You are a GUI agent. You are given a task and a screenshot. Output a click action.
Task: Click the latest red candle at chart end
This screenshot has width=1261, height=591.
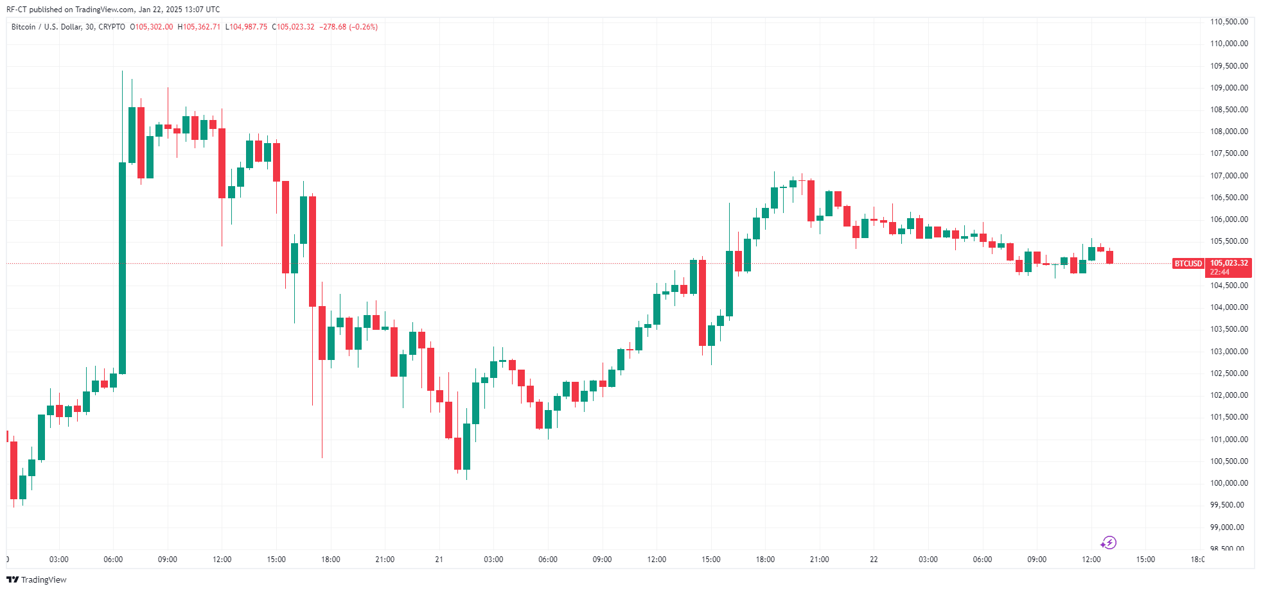[x=1109, y=257]
